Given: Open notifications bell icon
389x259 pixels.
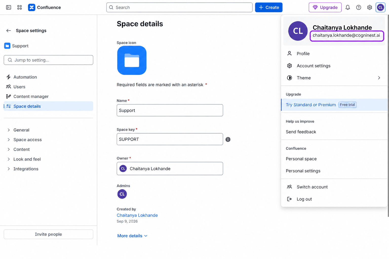Looking at the screenshot, I should point(348,7).
